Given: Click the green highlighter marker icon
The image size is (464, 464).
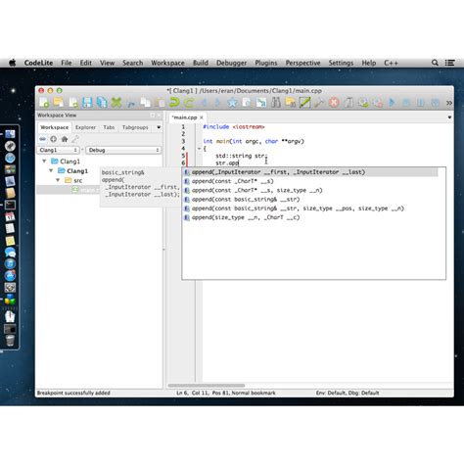Looking at the screenshot, I should click(304, 103).
